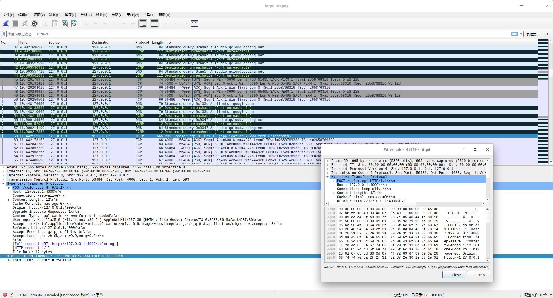Reset text to normal size icon
Viewport: 553px width, 298px height.
[185, 24]
